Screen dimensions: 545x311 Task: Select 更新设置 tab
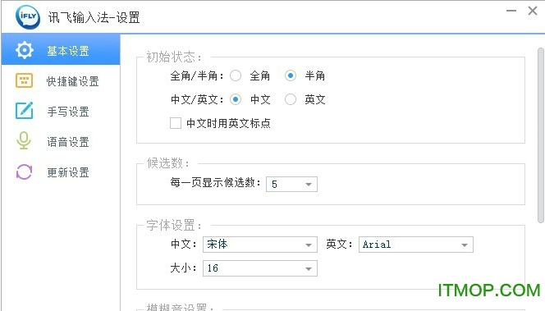pos(61,172)
